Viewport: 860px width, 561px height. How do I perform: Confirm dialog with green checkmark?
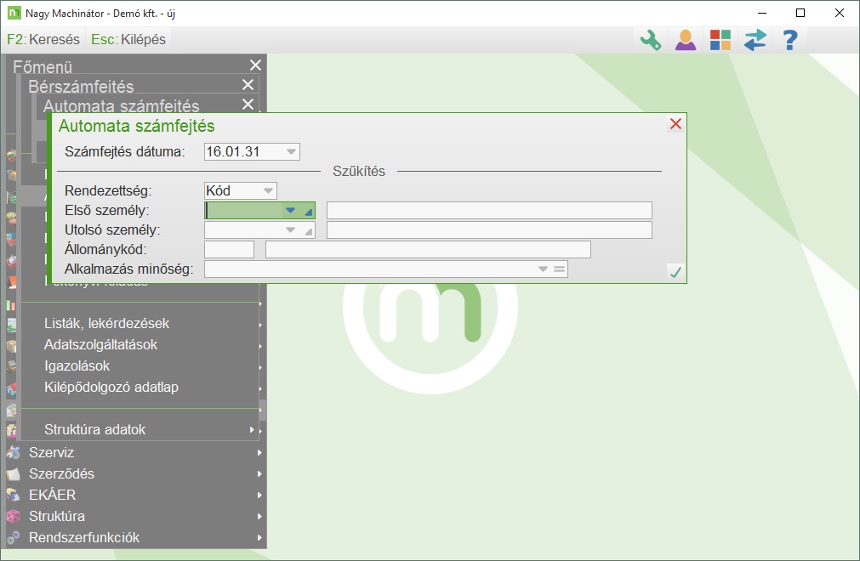(x=675, y=272)
